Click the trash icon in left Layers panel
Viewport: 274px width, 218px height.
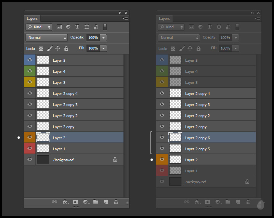click(x=116, y=202)
